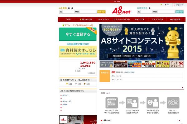Screen dimensions: 187x124
Task: Click the help icon beside 広告主会員
Action: (150, 8)
